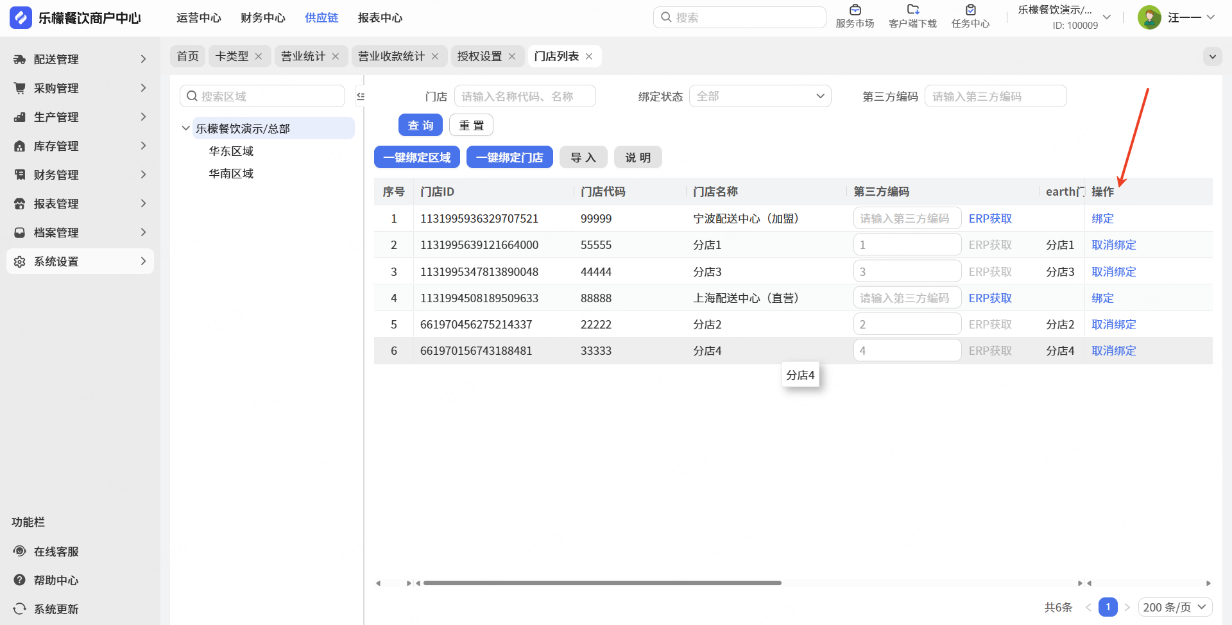Click the search magnifier in top bar
Screen dimensions: 1232x625
click(x=666, y=17)
